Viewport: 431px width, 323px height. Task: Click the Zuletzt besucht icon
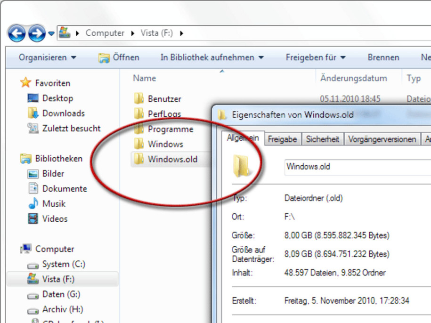pos(33,128)
